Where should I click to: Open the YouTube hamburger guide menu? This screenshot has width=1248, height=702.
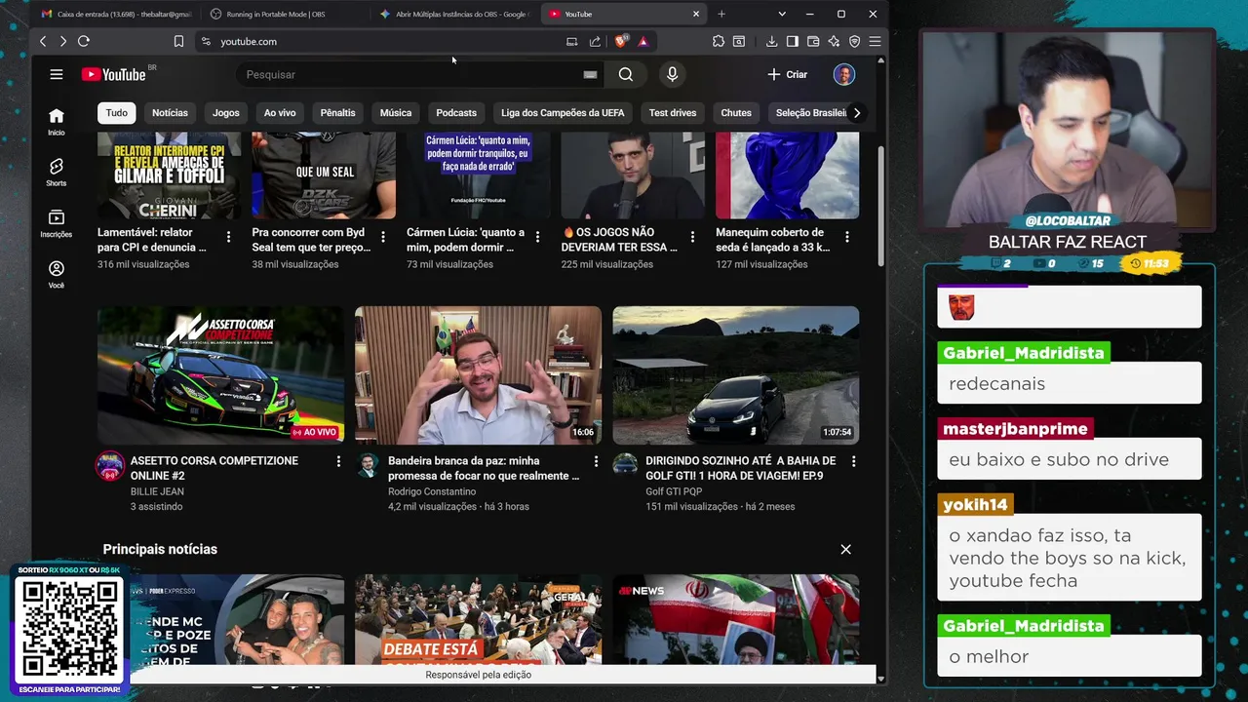(57, 74)
